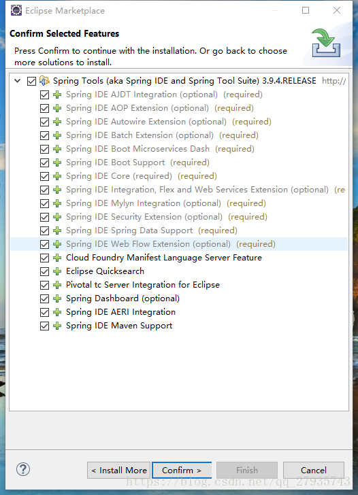
Task: Click green plus icon for Boot Support
Action: (x=57, y=163)
